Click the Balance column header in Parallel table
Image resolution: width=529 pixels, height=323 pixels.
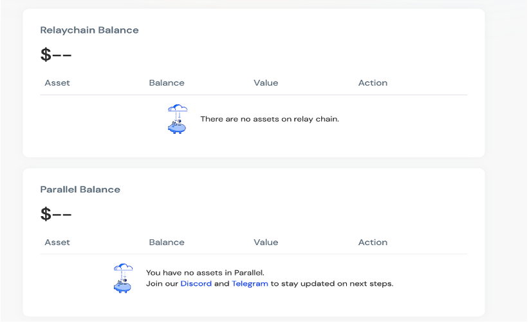pyautogui.click(x=167, y=243)
